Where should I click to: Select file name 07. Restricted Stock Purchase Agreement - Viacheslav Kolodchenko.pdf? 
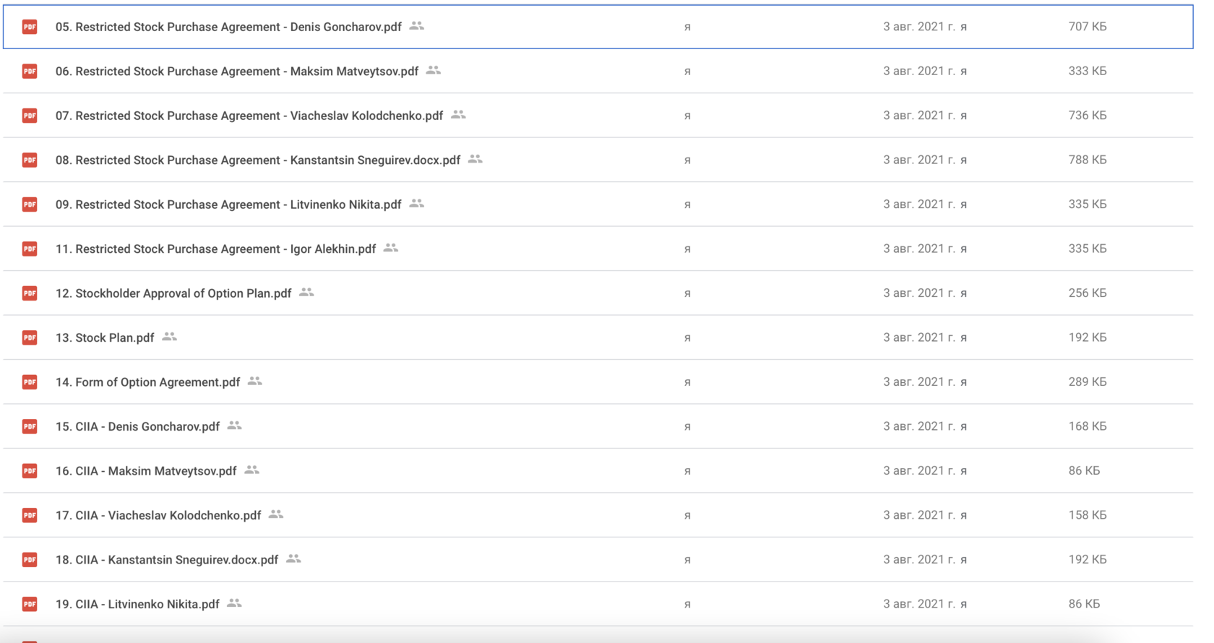249,116
